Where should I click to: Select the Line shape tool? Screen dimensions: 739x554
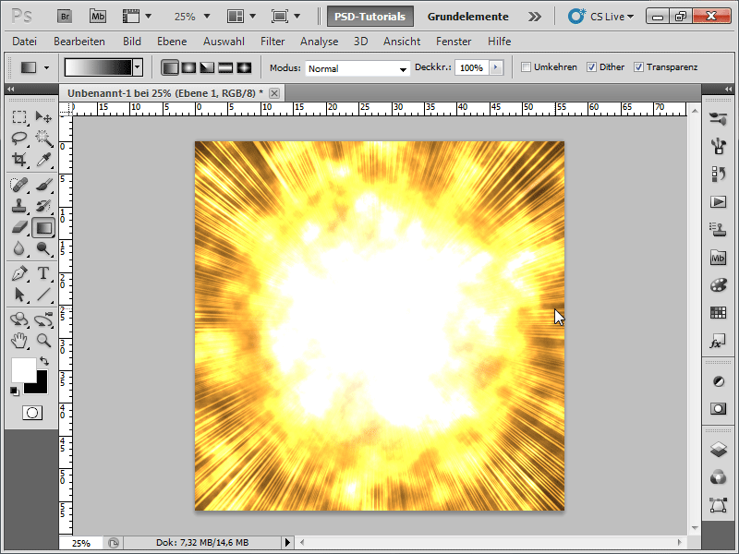tap(43, 295)
